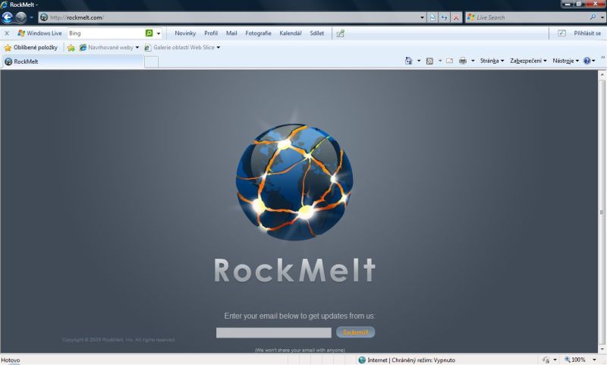607x365 pixels.
Task: Click the RSS feeds icon
Action: pyautogui.click(x=429, y=61)
